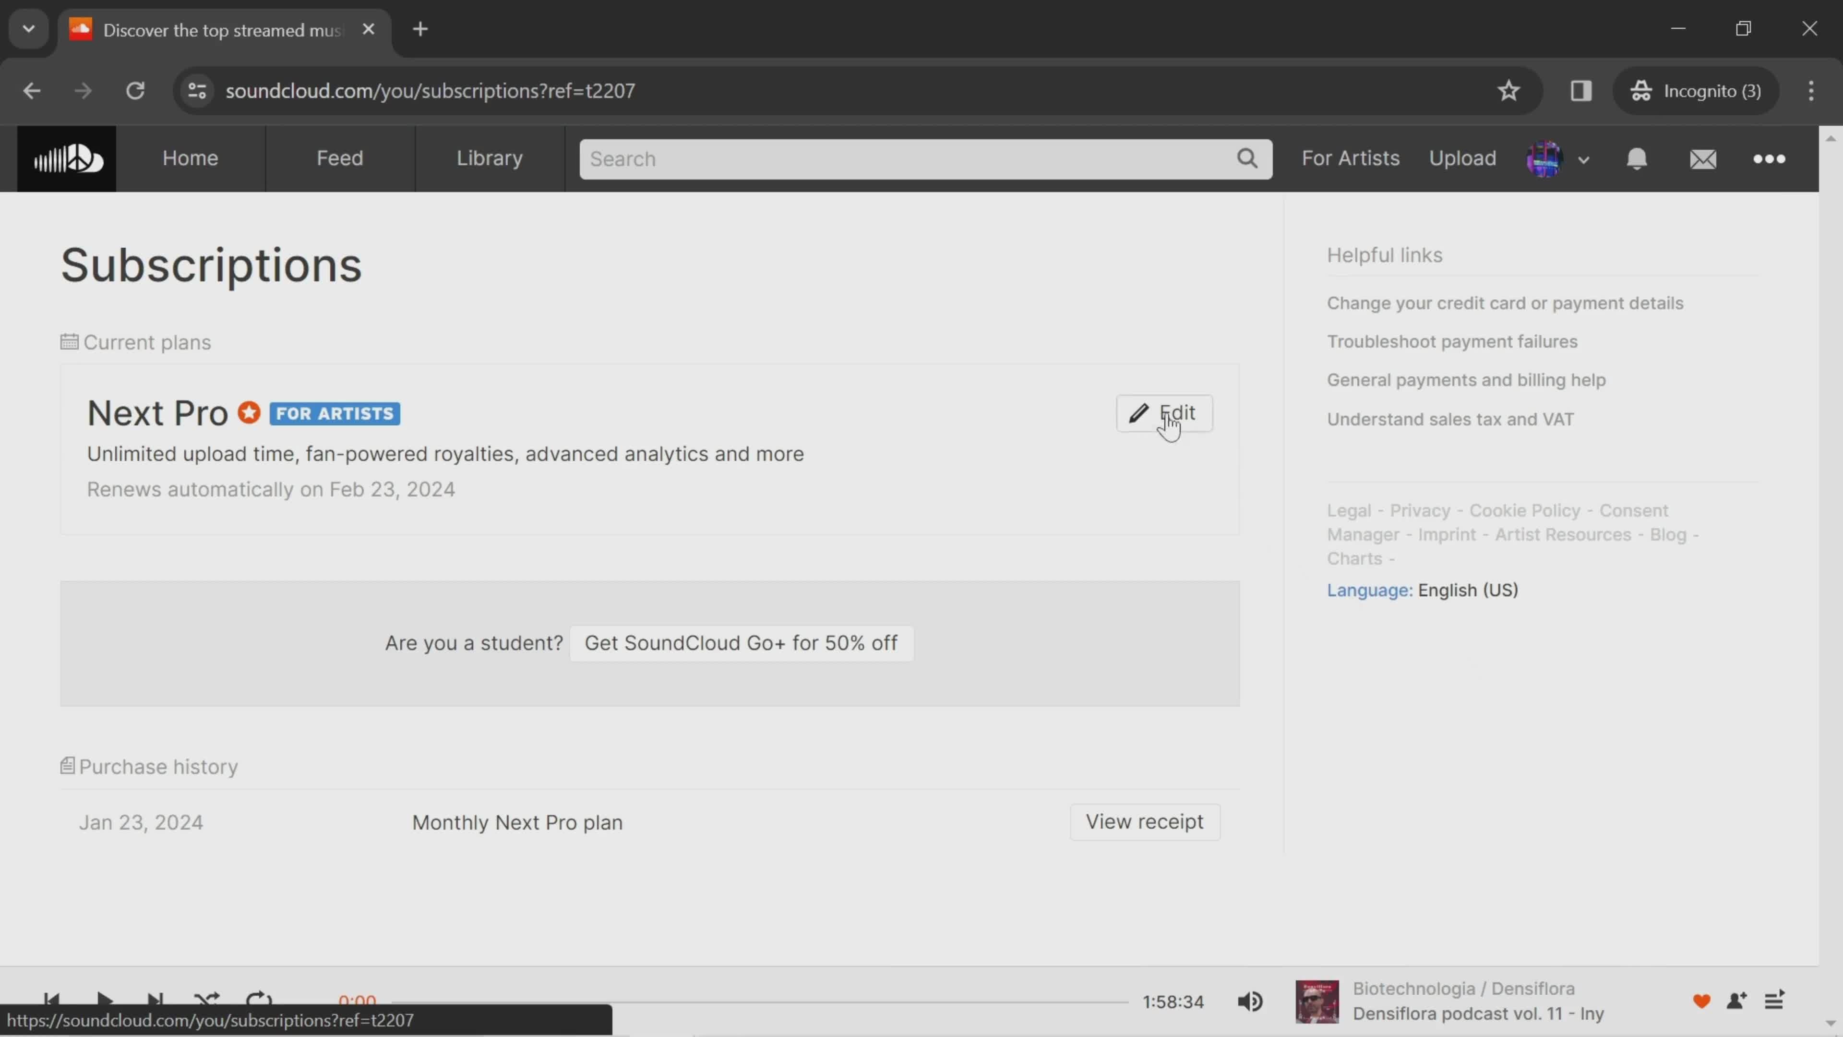The width and height of the screenshot is (1843, 1037).
Task: Click the Incognito (3) indicator
Action: 1696,91
